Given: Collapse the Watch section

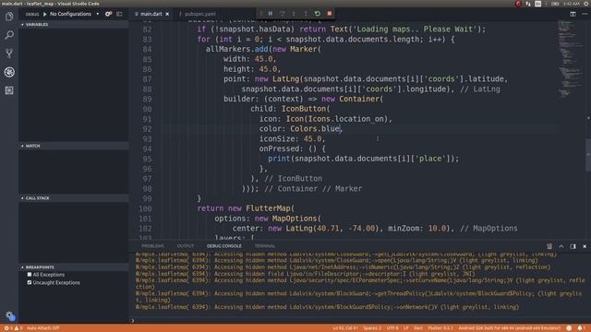Looking at the screenshot, I should (x=74, y=146).
